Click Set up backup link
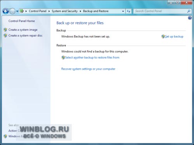Screen dimensions: 194x145 point(174,37)
